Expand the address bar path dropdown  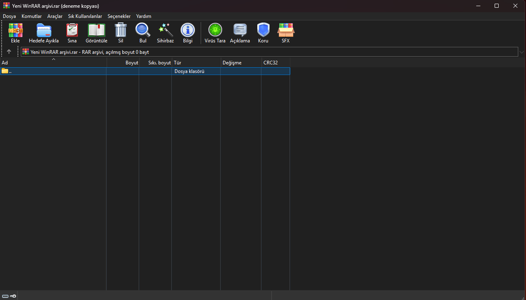522,52
